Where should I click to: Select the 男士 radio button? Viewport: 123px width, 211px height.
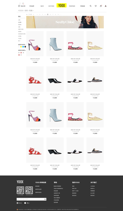[25, 203]
